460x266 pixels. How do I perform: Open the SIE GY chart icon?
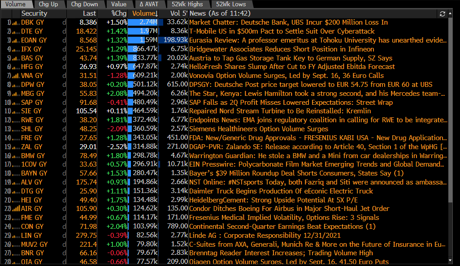(16, 112)
